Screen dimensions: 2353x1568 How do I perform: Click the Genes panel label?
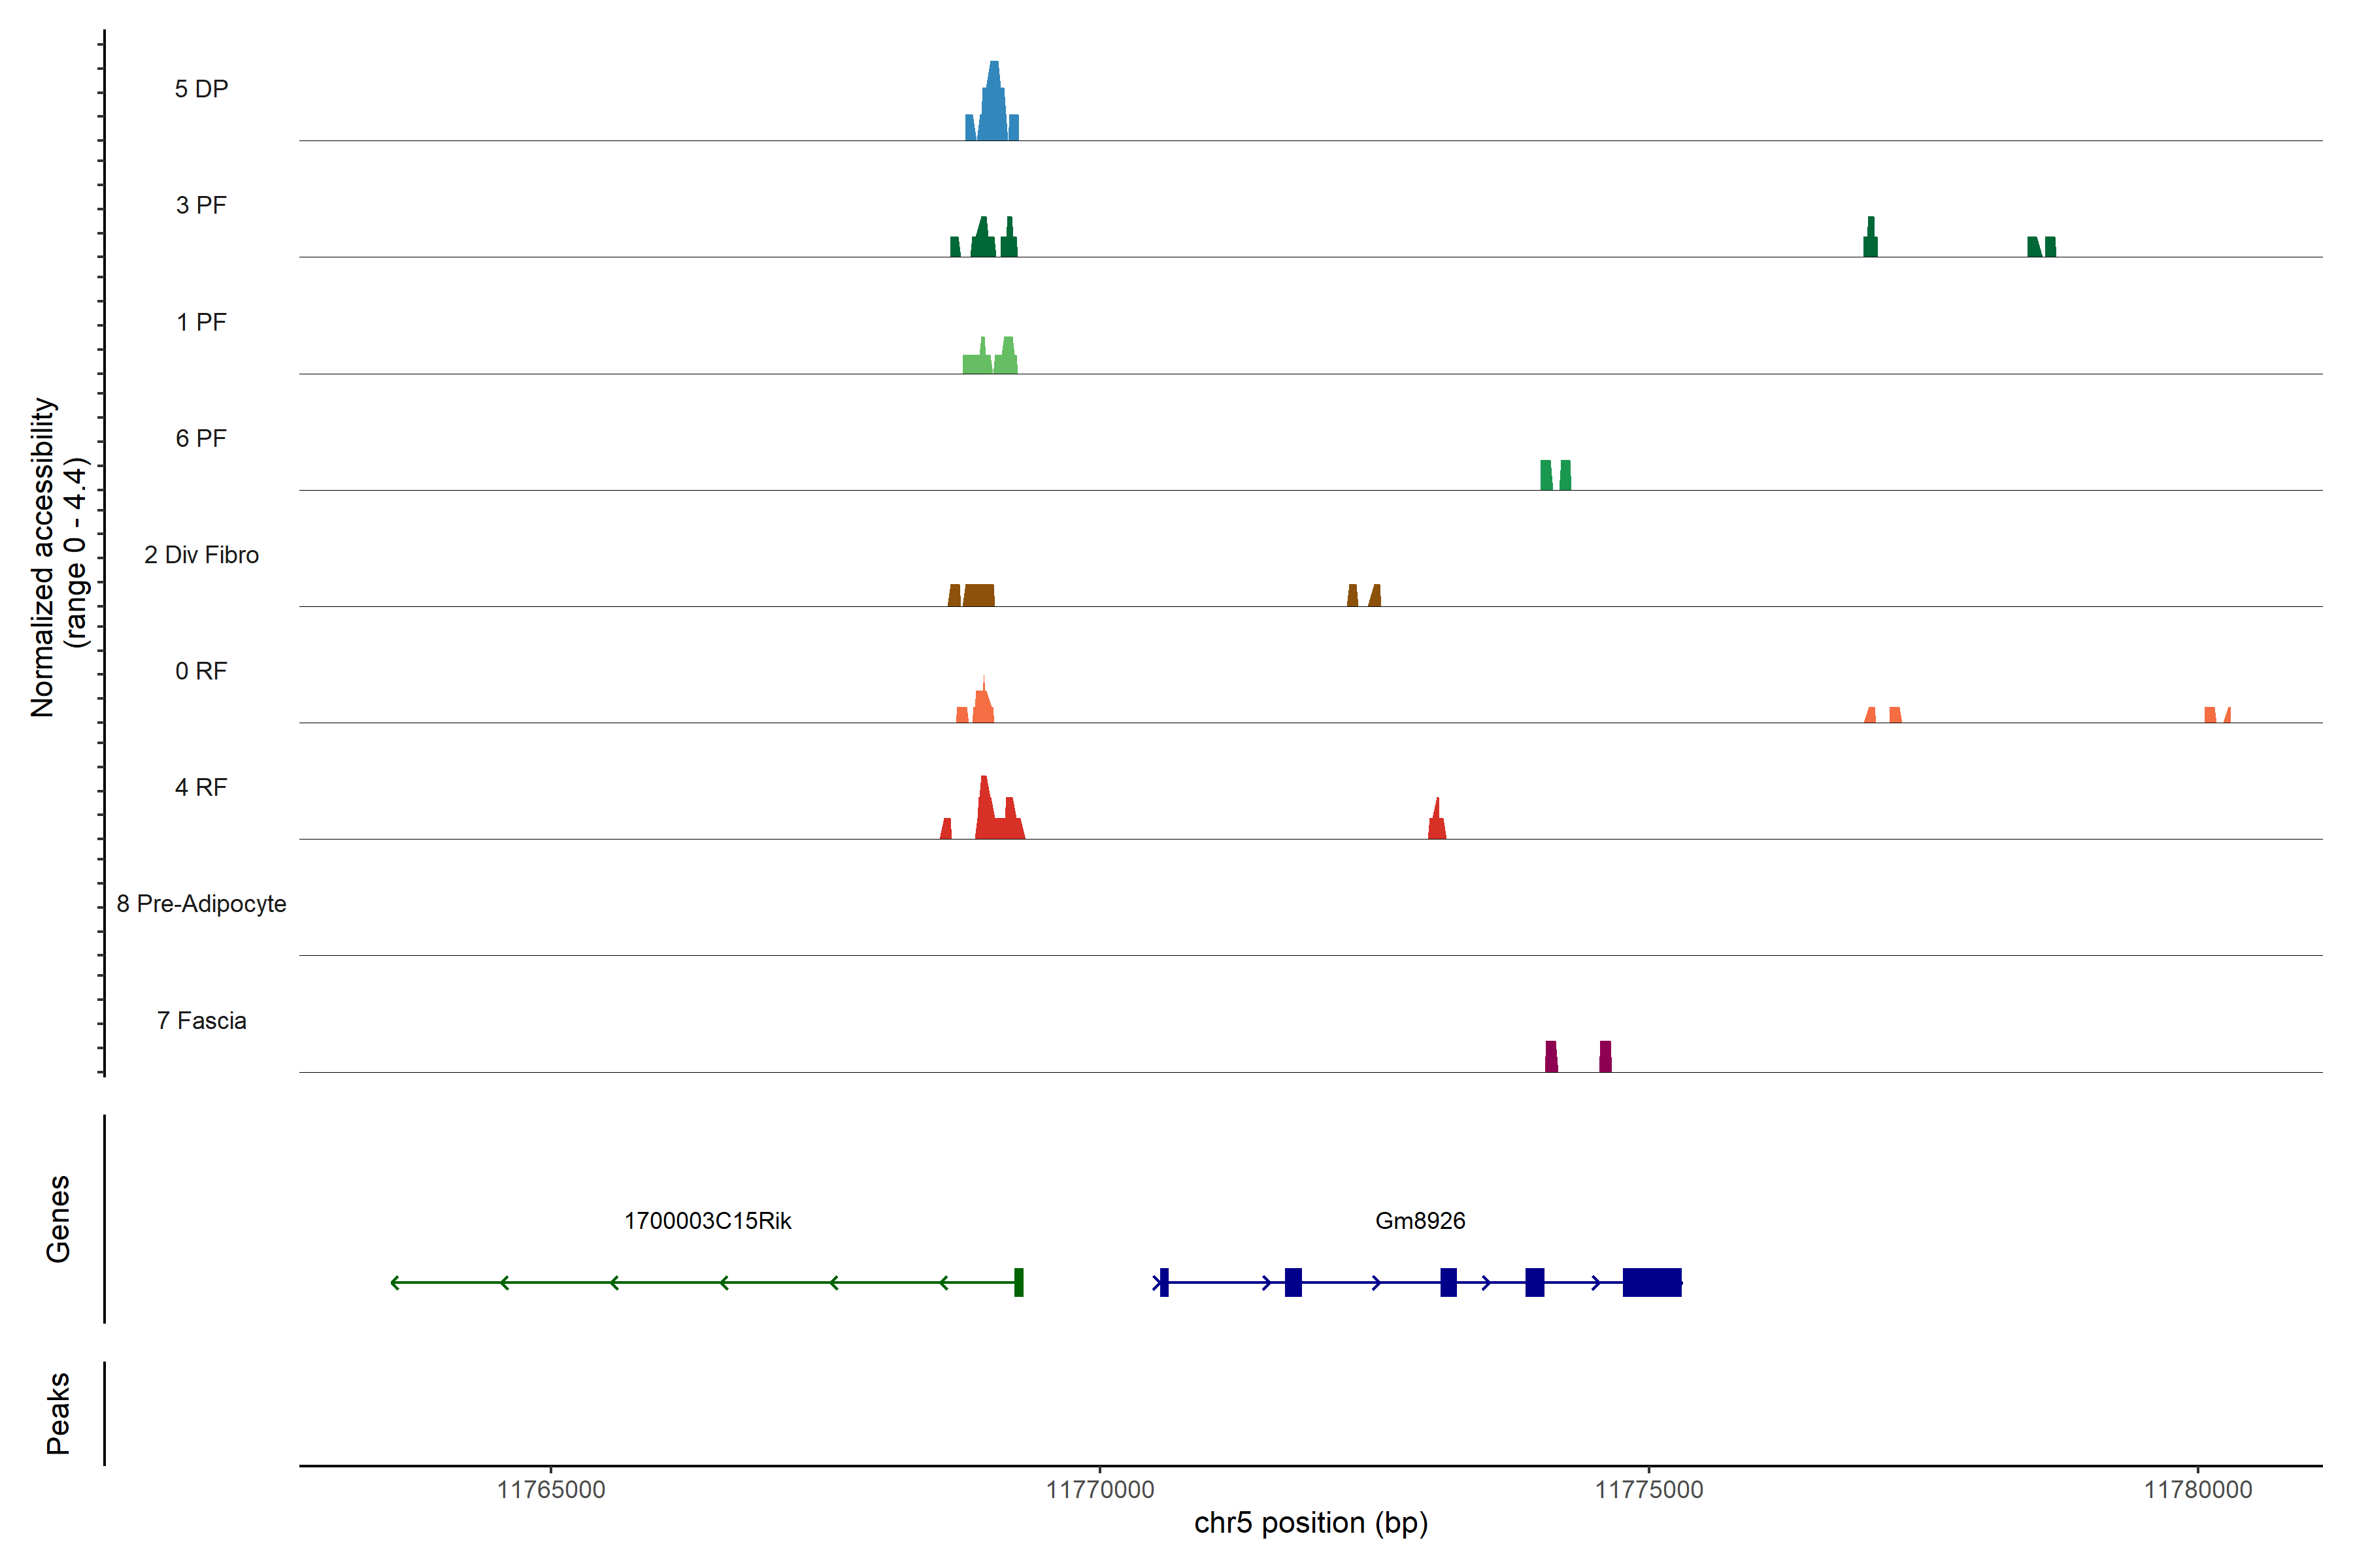coord(58,1218)
